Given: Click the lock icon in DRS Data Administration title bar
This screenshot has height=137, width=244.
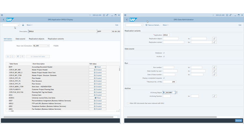Looking at the screenshot, I should [231, 15].
